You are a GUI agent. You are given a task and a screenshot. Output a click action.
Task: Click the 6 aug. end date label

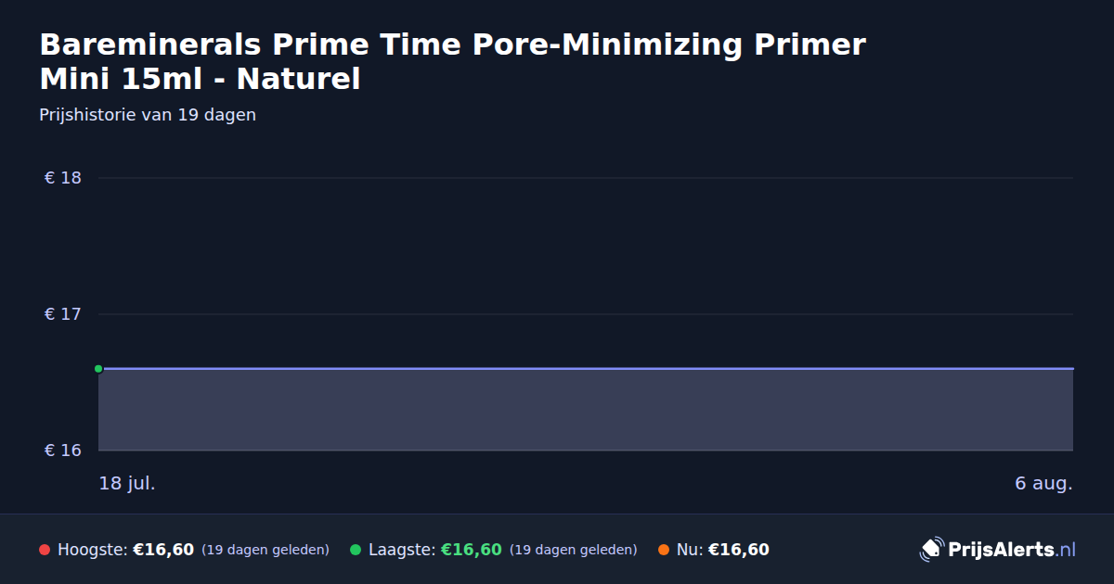click(x=1043, y=483)
